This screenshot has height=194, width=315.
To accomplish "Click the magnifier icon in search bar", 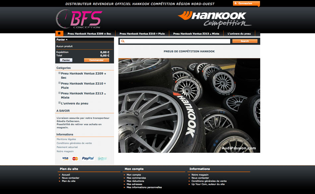I will pyautogui.click(x=123, y=41).
